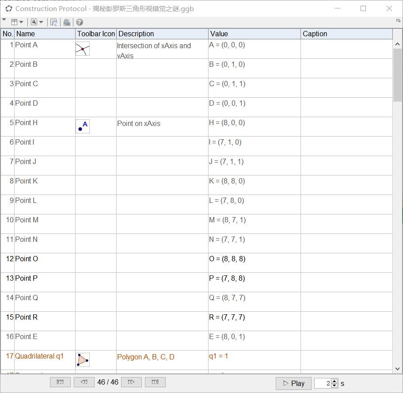The image size is (403, 393).
Task: Jump to last construction step
Action: (x=155, y=382)
